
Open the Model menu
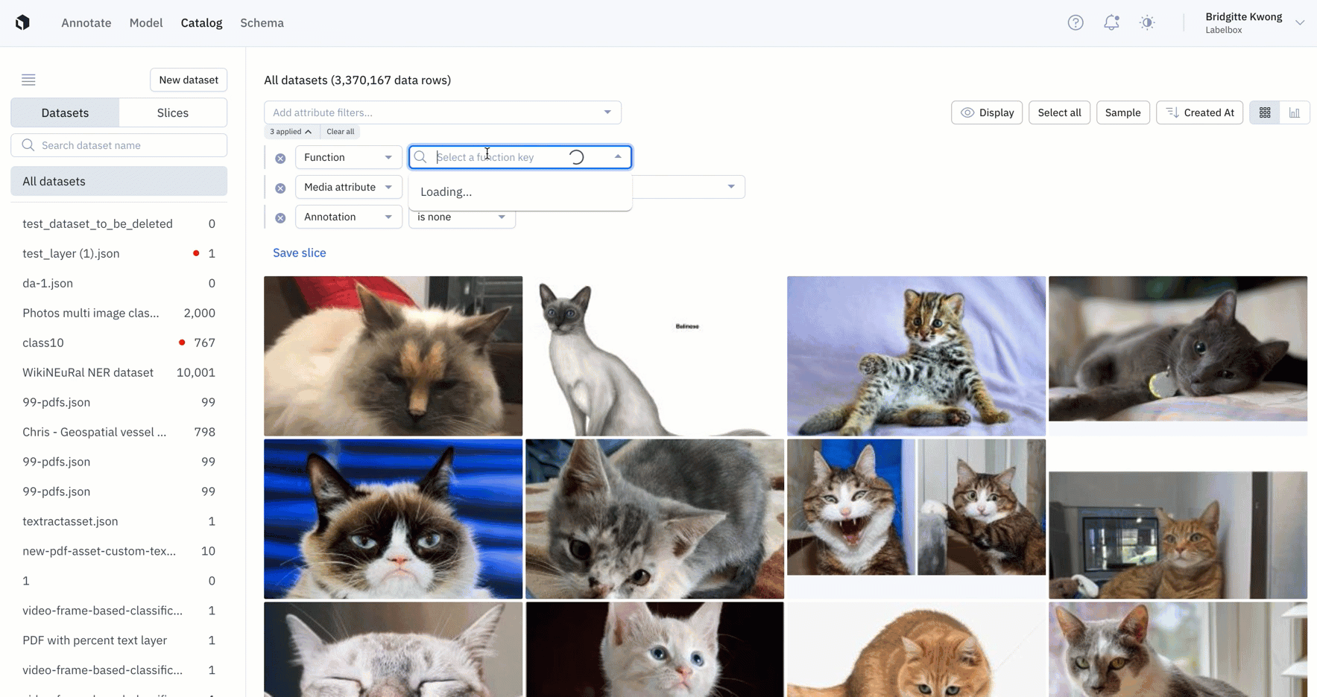146,23
